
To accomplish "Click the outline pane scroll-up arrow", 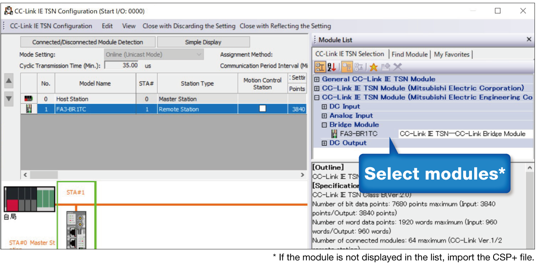I will pos(529,168).
